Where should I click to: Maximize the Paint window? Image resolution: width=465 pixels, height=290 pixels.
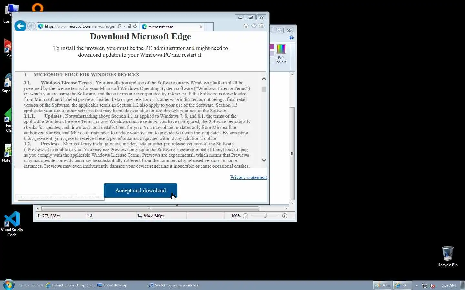(278, 31)
